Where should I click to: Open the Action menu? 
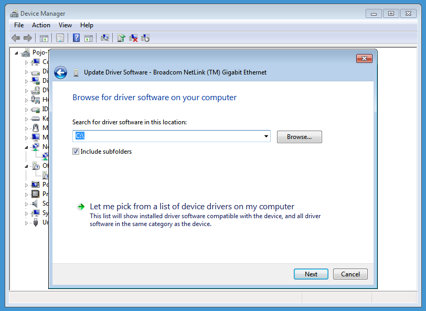pyautogui.click(x=41, y=25)
